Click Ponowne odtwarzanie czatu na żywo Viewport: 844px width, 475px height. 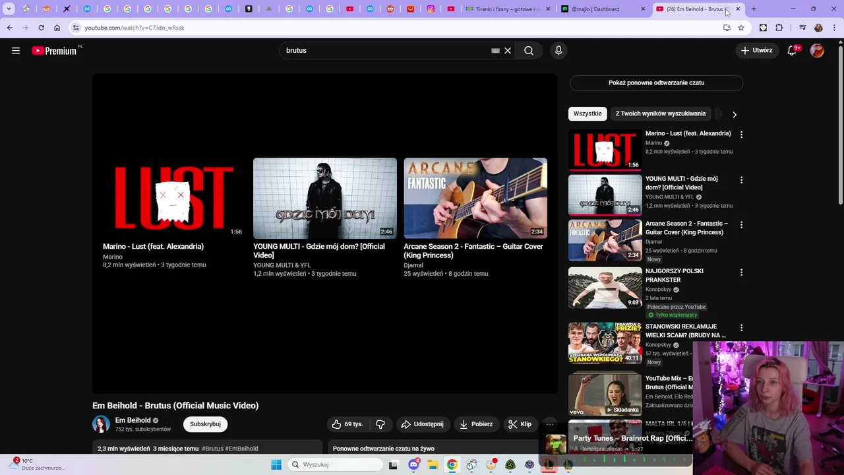(x=384, y=449)
